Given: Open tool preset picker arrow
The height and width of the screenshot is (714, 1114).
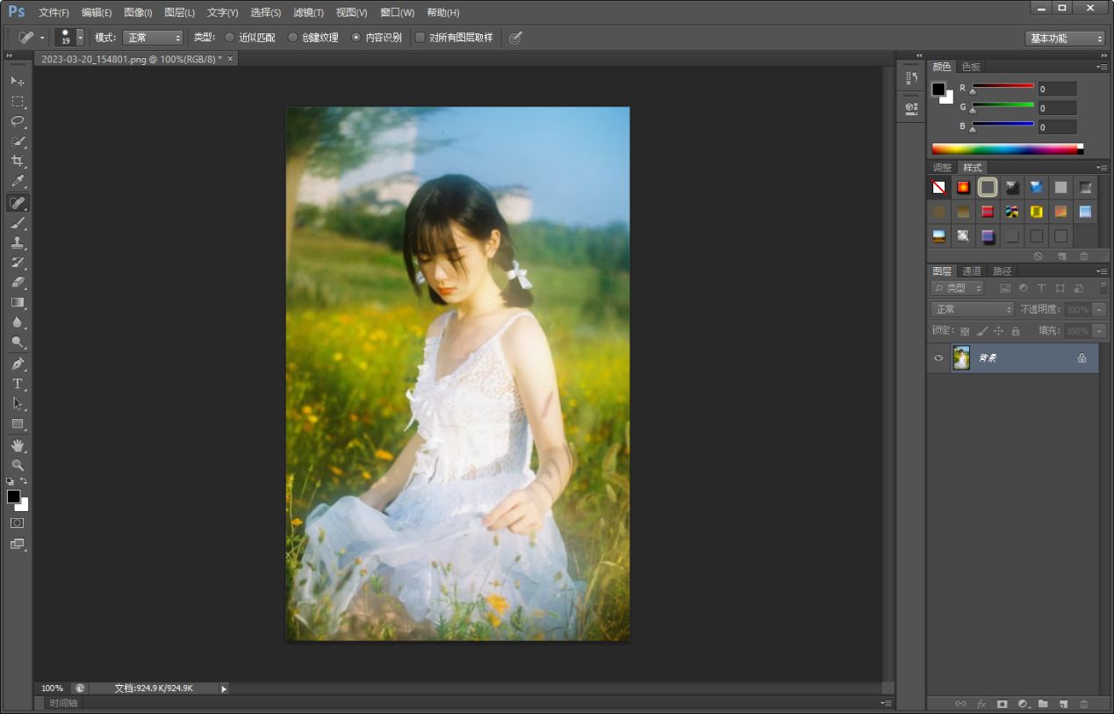Looking at the screenshot, I should pos(41,38).
